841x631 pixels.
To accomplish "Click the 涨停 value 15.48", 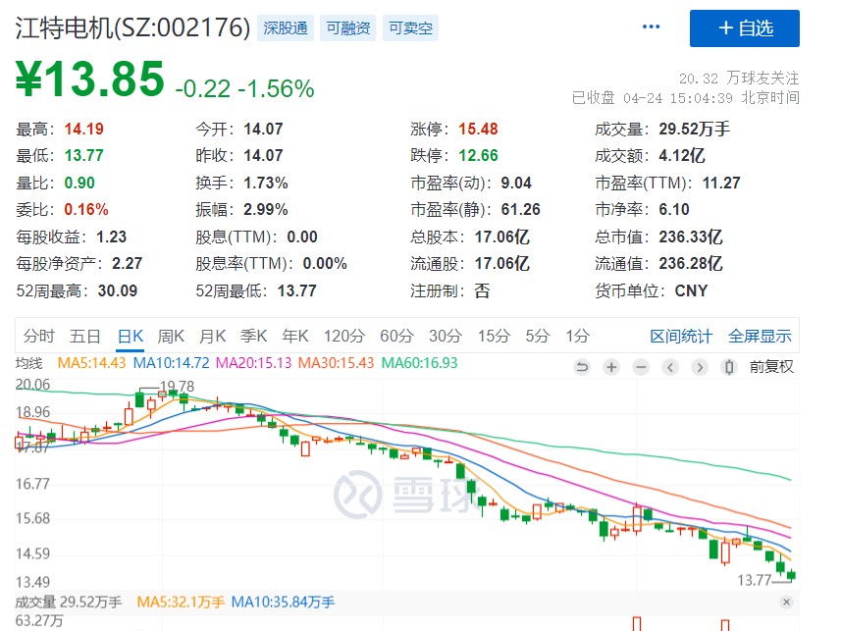I will coord(478,130).
